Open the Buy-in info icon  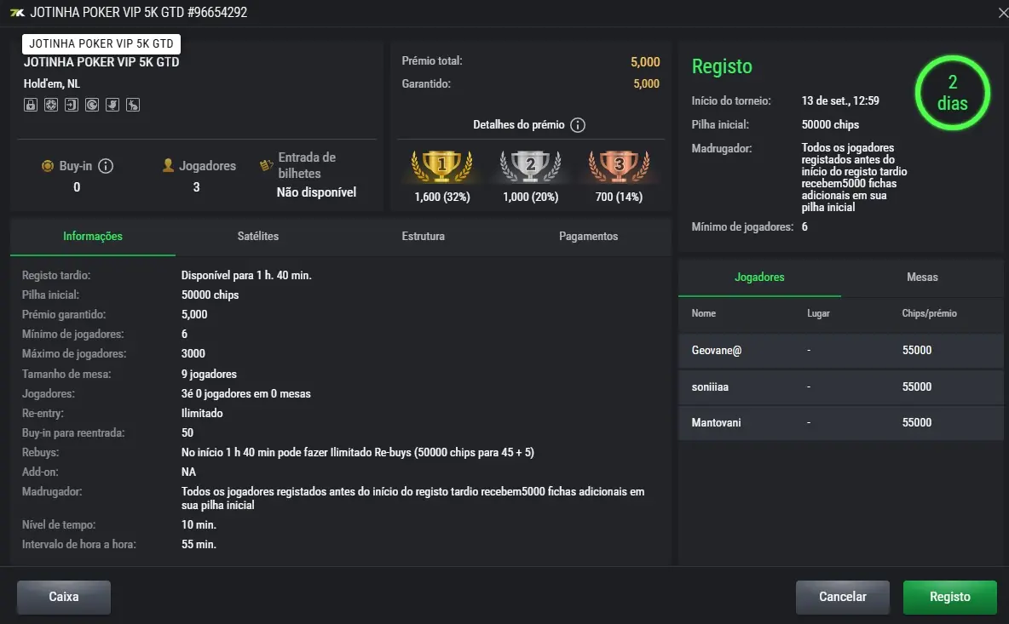[106, 166]
